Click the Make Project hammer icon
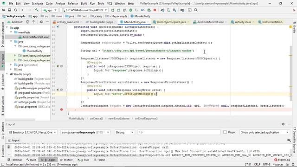This screenshot has width=297, height=167. click(x=37, y=10)
